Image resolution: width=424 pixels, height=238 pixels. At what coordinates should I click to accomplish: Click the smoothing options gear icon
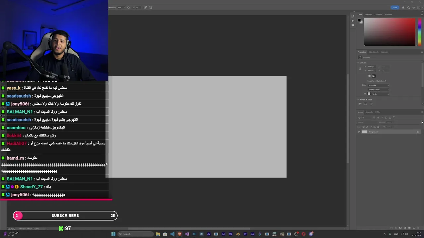click(x=129, y=8)
